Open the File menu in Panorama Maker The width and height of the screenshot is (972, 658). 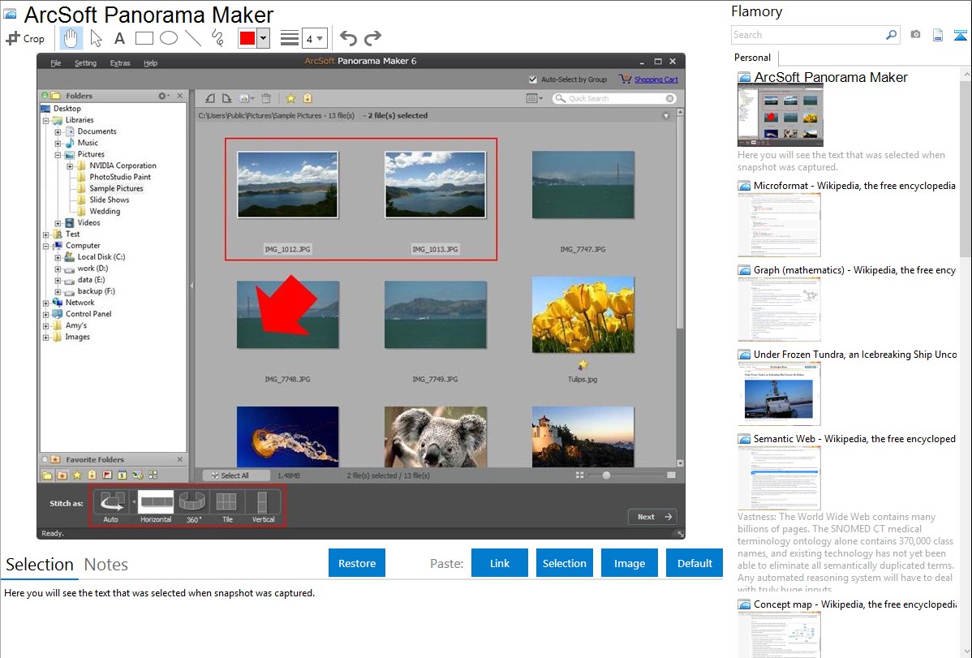56,63
